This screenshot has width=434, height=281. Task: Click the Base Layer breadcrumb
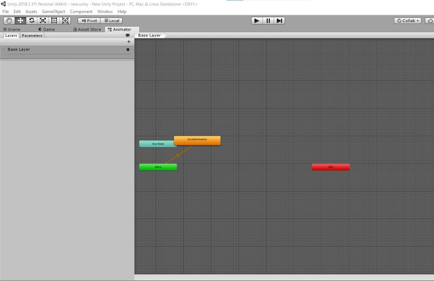150,35
